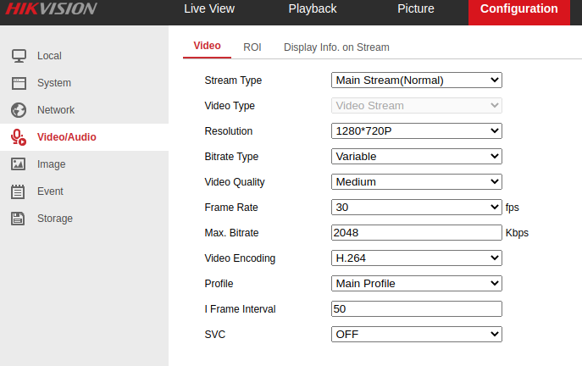Screen dimensions: 582x366
Task: Switch to the ROI sub-tab
Action: [252, 47]
